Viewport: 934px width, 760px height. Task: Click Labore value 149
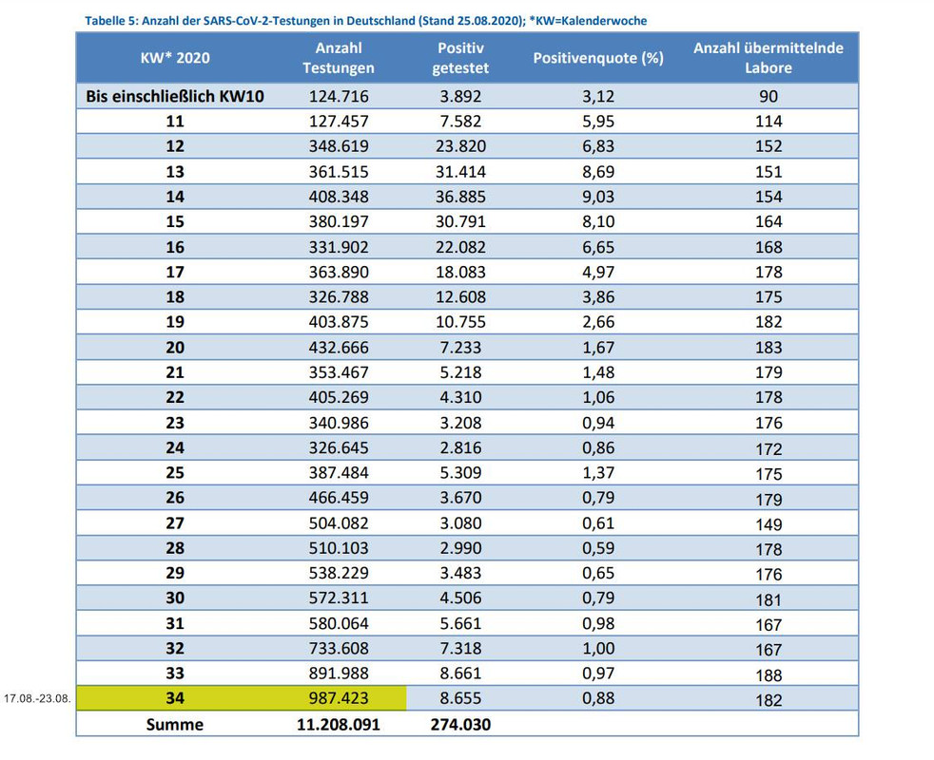pyautogui.click(x=769, y=525)
